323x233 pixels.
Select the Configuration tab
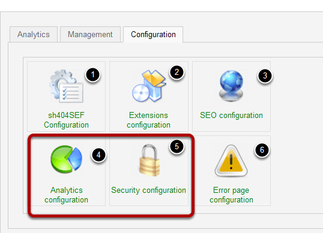[153, 34]
